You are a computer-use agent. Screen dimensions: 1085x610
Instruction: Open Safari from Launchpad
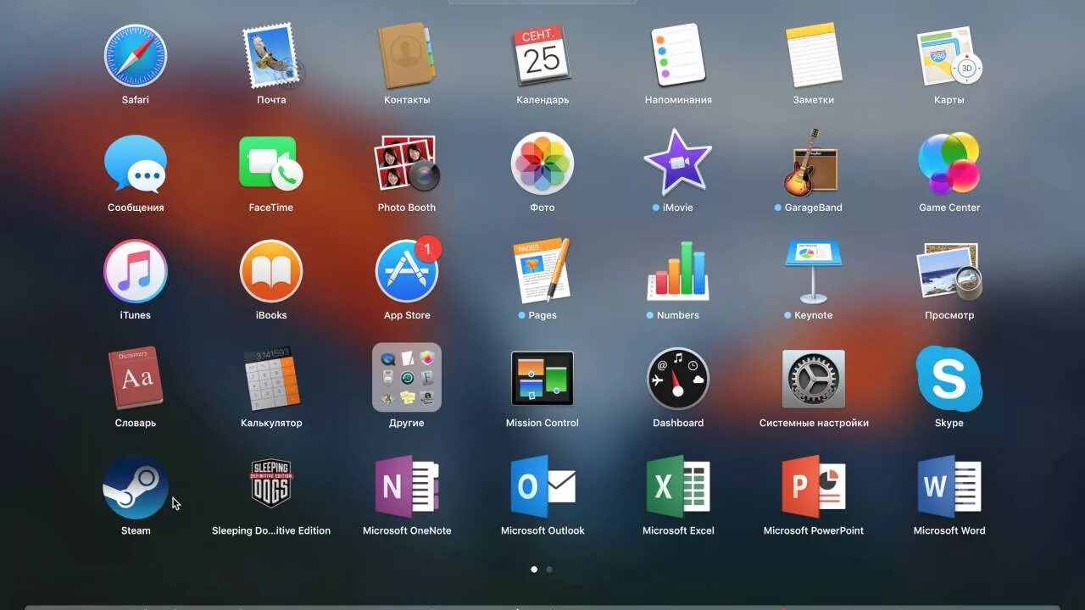(x=136, y=56)
